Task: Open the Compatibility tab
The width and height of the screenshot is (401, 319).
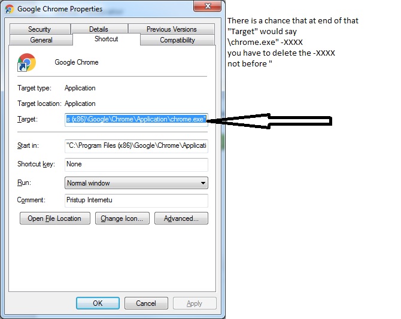Action: 178,40
